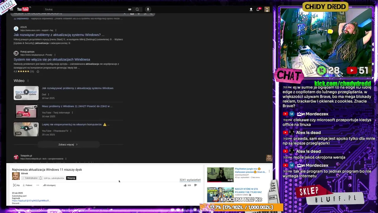The width and height of the screenshot is (378, 213).
Task: Open the upload video icon
Action: coord(251,9)
